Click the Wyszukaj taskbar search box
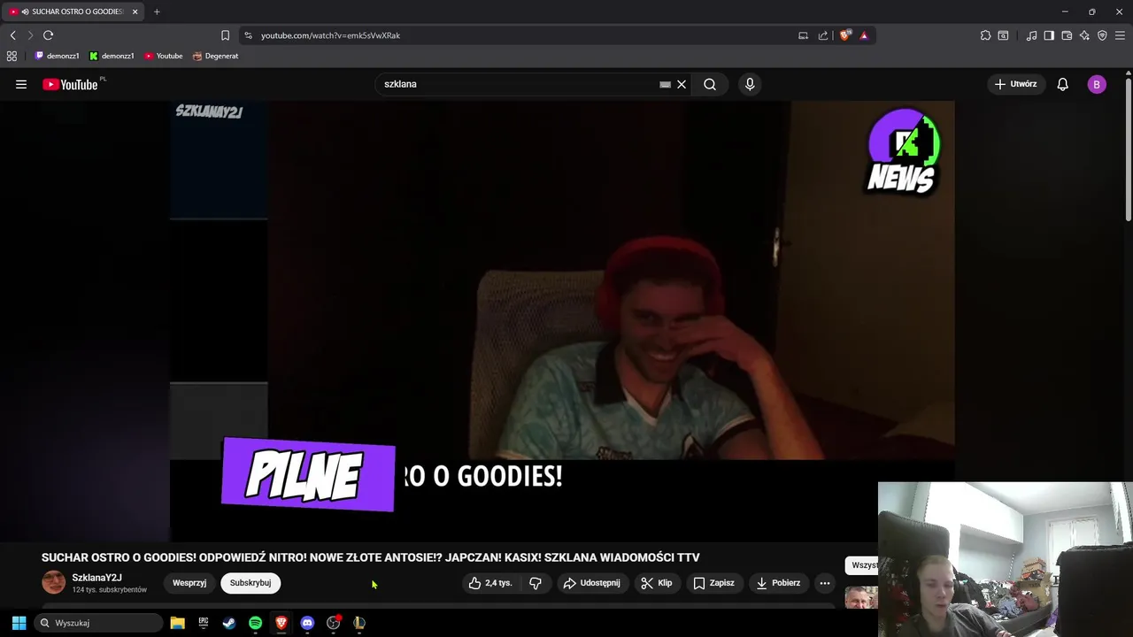Screen dimensions: 1133x637 (98, 623)
